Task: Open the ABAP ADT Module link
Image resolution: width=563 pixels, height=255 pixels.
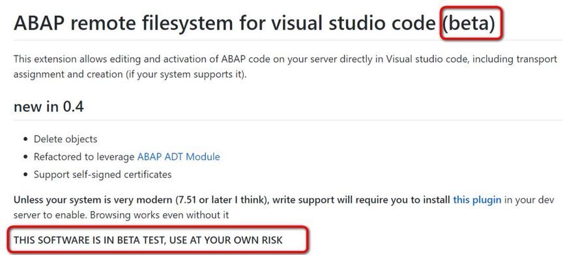Action: 179,157
